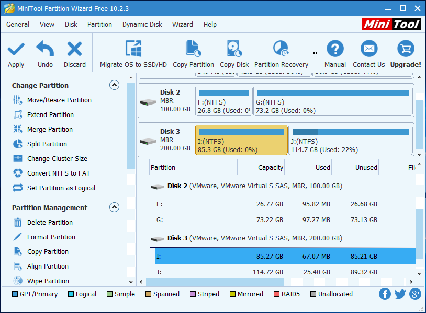
Task: Click the Disk 3 VMware header row
Action: [x=283, y=238]
